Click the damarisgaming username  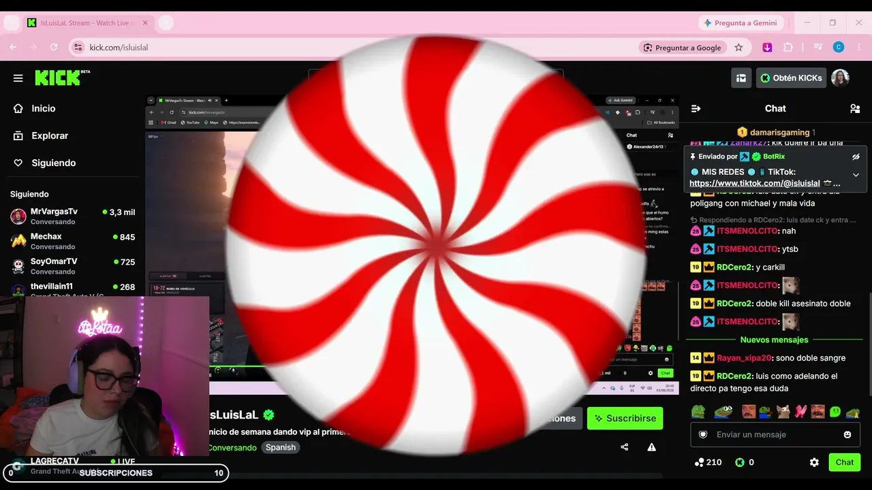pyautogui.click(x=779, y=133)
